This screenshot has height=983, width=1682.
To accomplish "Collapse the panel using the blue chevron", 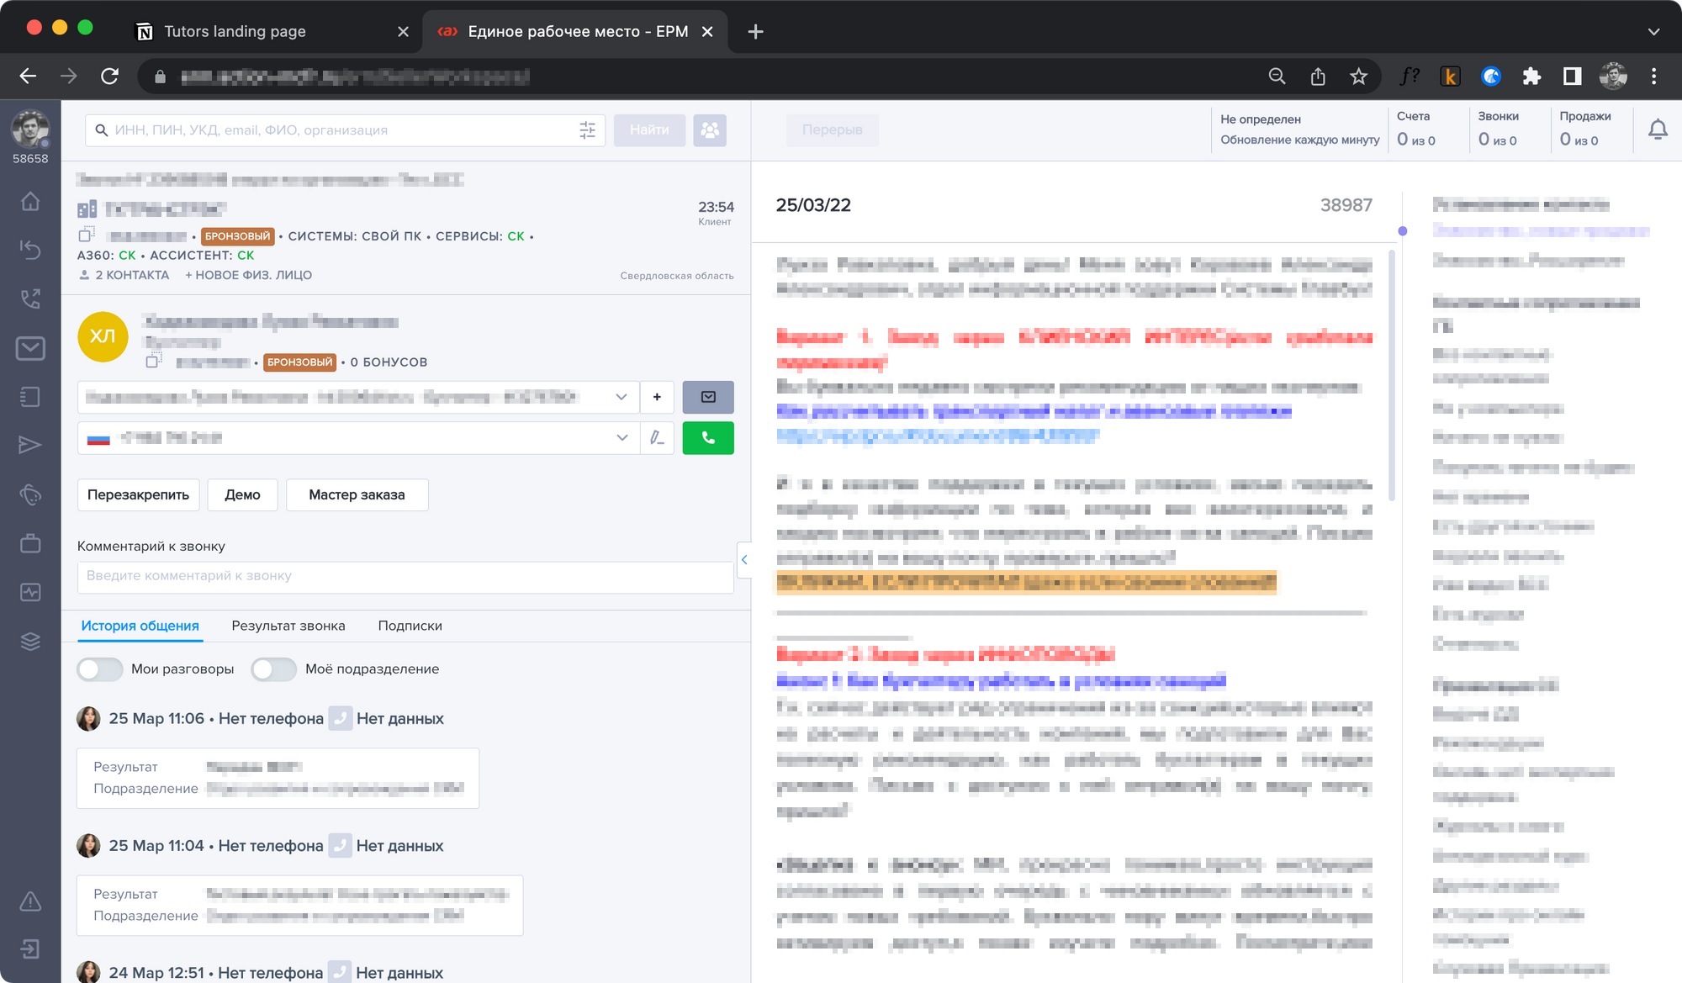I will tap(744, 558).
